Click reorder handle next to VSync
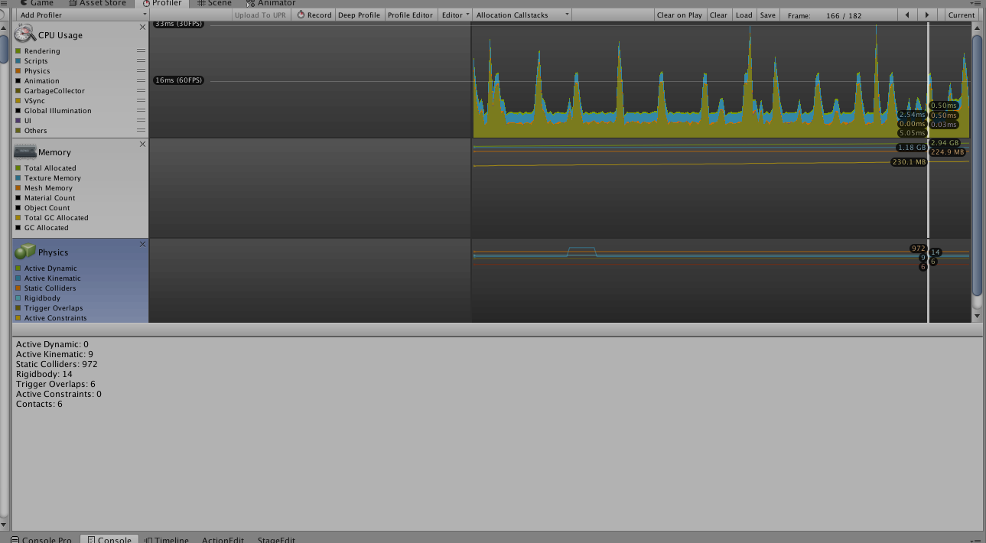 (x=141, y=100)
